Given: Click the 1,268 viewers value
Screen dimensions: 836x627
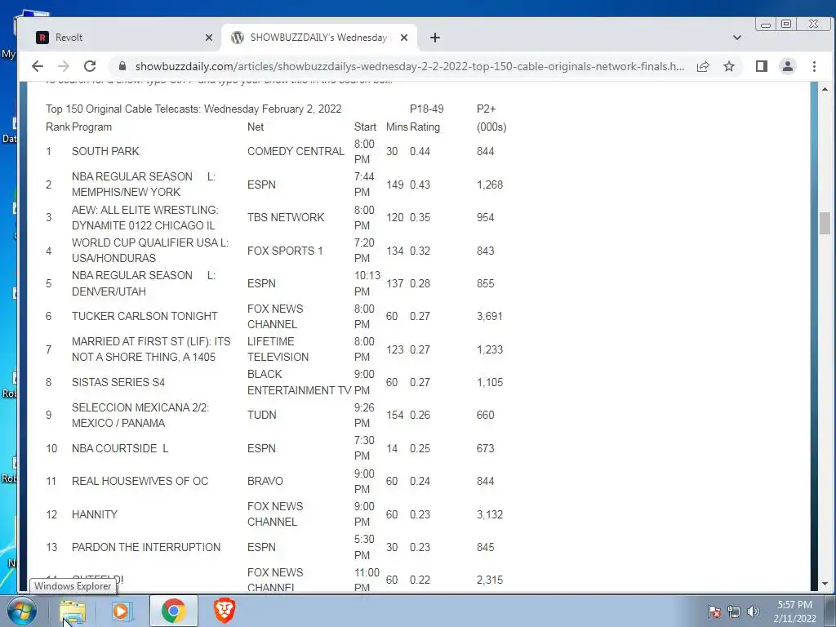Looking at the screenshot, I should click(x=490, y=185).
